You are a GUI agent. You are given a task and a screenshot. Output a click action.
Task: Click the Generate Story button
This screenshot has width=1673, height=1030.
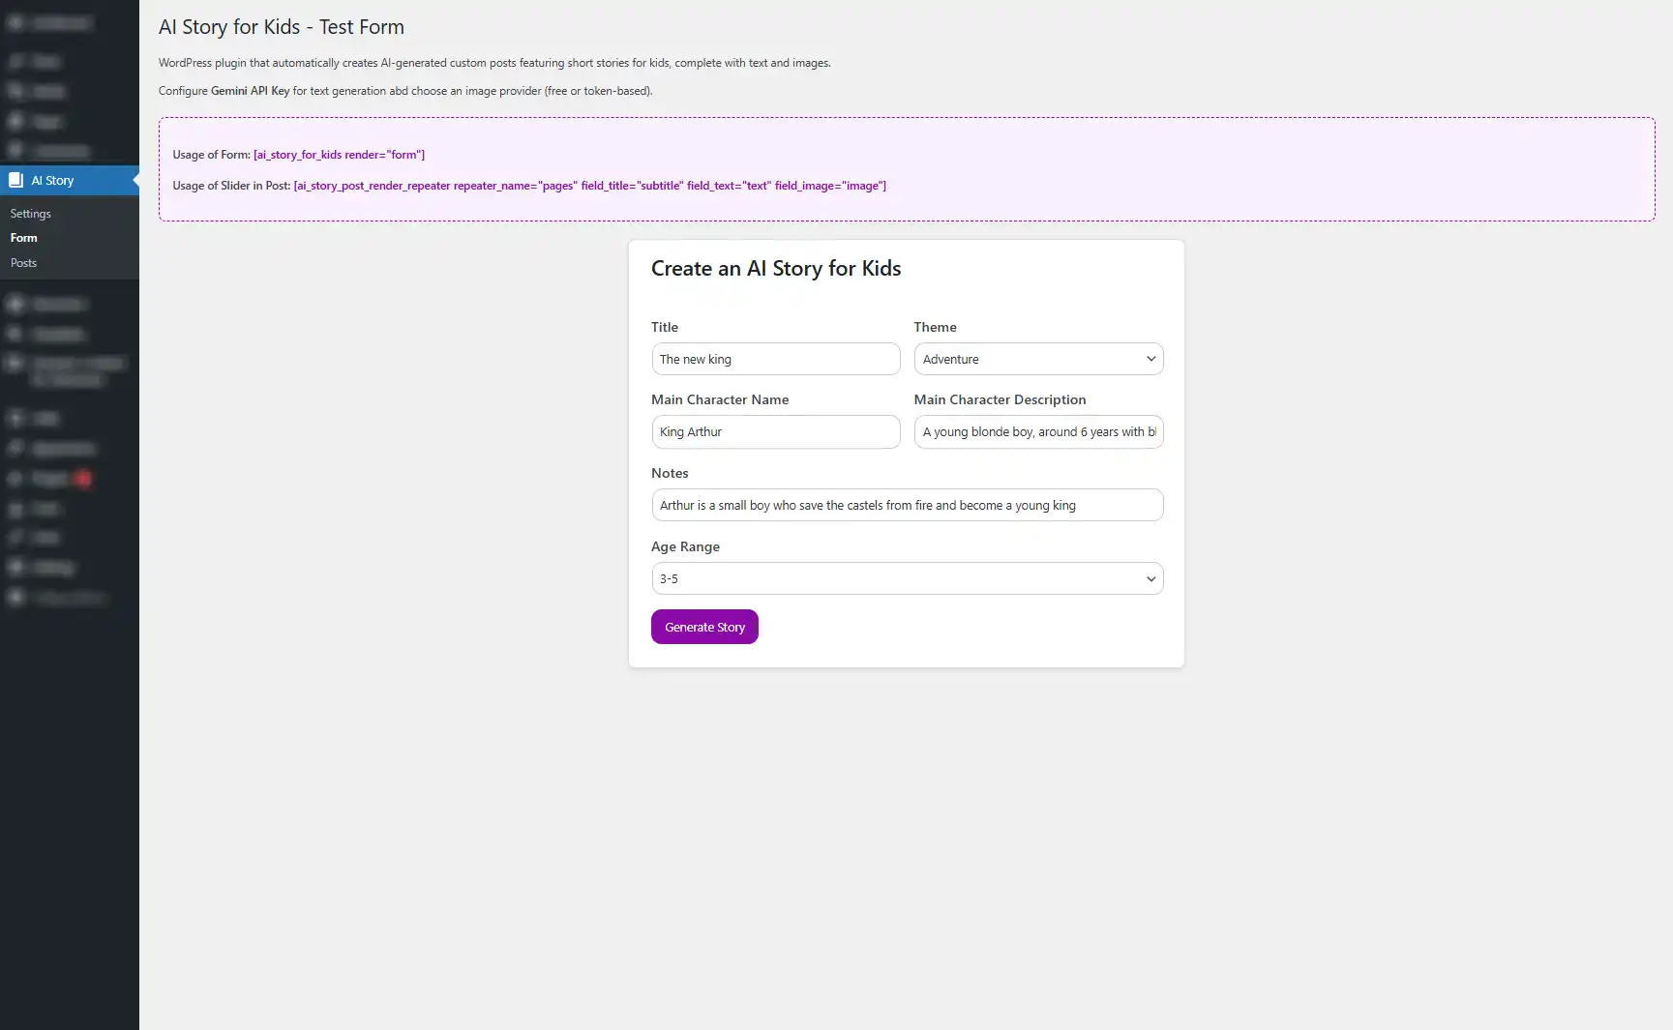tap(704, 627)
